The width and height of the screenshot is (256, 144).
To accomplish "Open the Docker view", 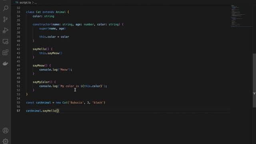I will click(x=5, y=64).
